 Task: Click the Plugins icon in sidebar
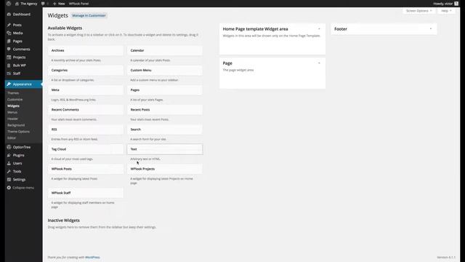coord(9,155)
